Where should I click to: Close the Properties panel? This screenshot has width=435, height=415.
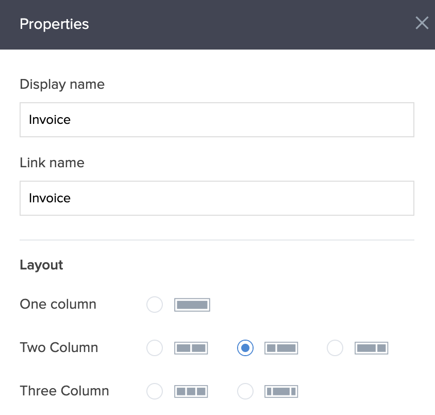pyautogui.click(x=422, y=23)
